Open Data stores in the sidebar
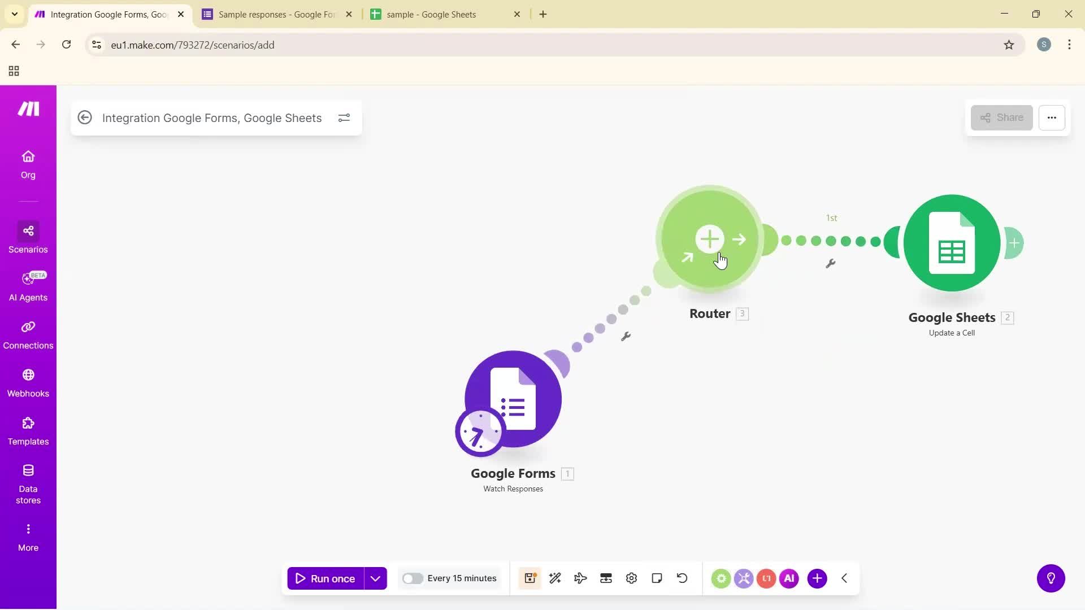This screenshot has height=610, width=1085. pyautogui.click(x=28, y=483)
